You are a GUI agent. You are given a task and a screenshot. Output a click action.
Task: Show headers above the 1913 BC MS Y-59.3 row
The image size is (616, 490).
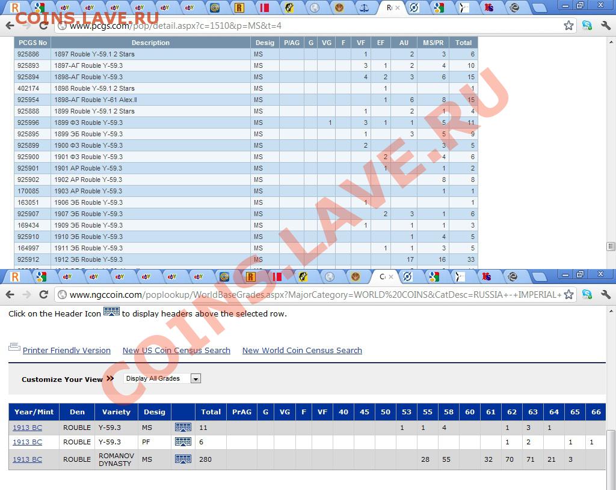point(183,428)
